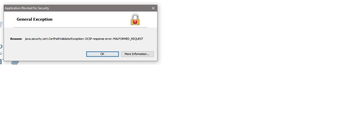Click the horizontal separator line under the heading

point(80,27)
